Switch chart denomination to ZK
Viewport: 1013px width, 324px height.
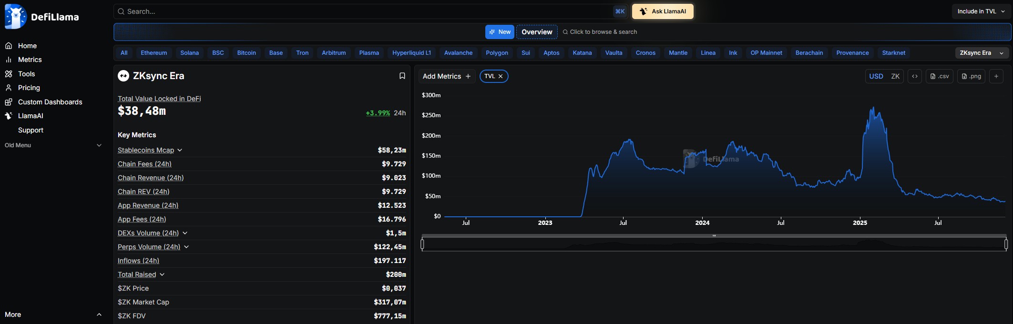(x=895, y=76)
